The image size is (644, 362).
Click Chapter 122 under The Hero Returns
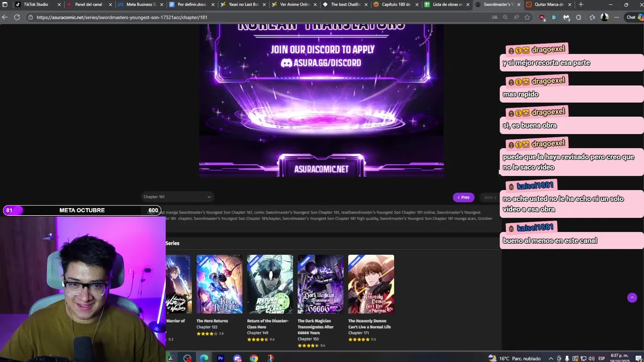click(207, 327)
